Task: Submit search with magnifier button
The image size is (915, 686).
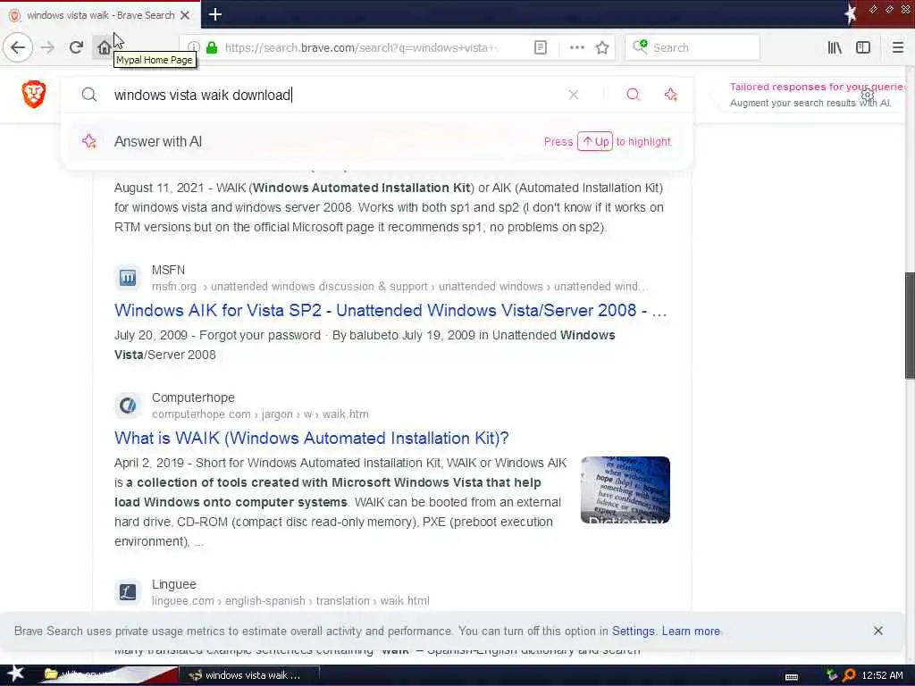Action: coord(633,95)
